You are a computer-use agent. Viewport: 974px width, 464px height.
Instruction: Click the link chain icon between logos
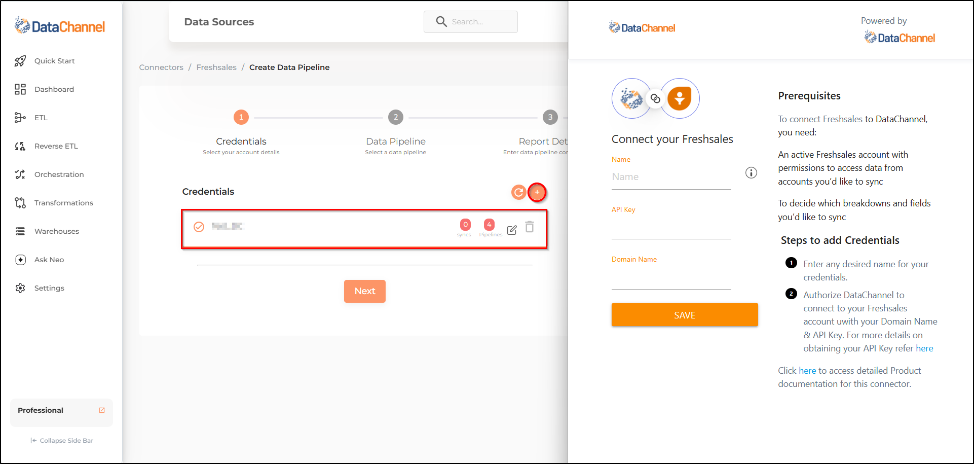(655, 98)
